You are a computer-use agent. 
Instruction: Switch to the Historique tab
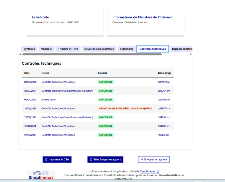click(127, 49)
